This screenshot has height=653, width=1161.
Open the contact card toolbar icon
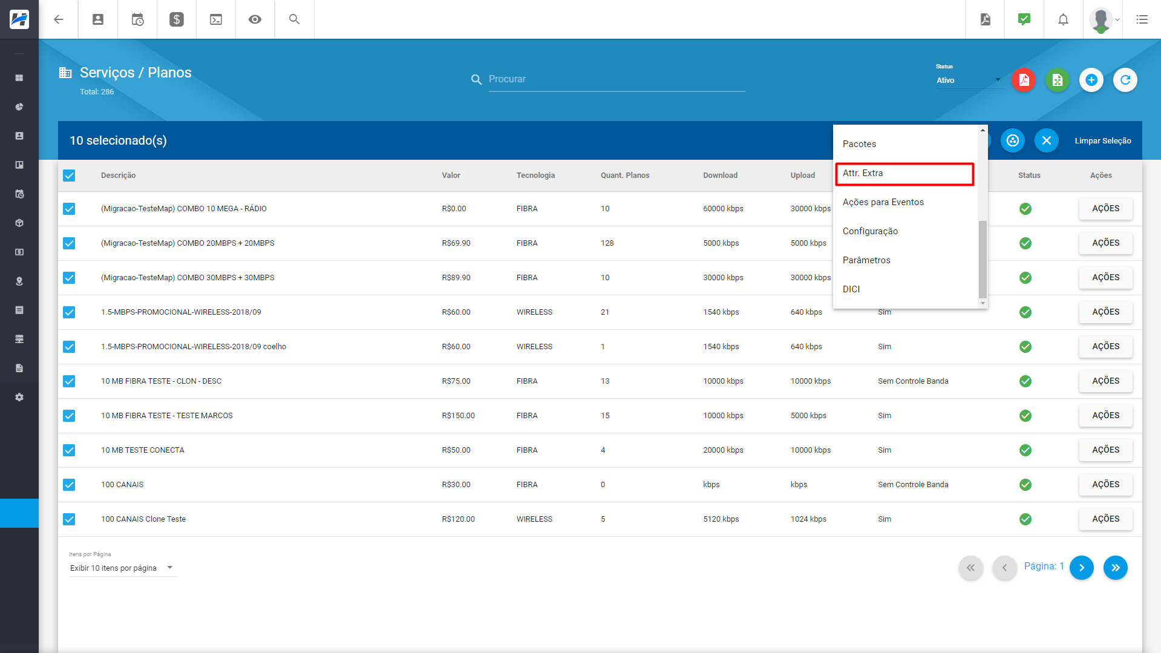98,19
